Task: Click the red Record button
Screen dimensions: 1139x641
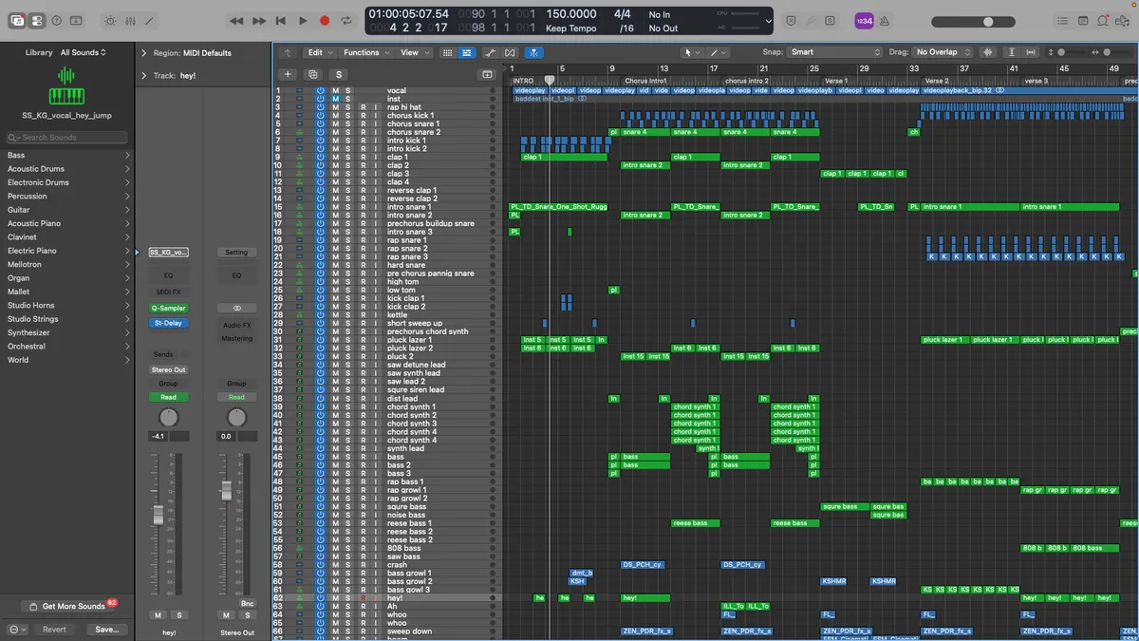Action: (325, 21)
